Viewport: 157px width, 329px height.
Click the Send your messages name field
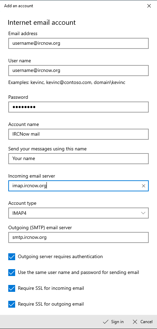[x=78, y=159]
